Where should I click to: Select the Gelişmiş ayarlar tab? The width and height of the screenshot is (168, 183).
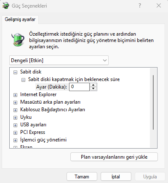tap(20, 19)
